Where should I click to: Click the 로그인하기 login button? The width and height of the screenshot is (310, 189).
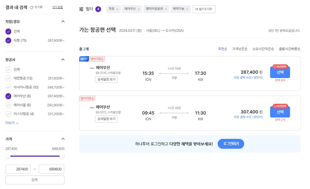point(231,144)
